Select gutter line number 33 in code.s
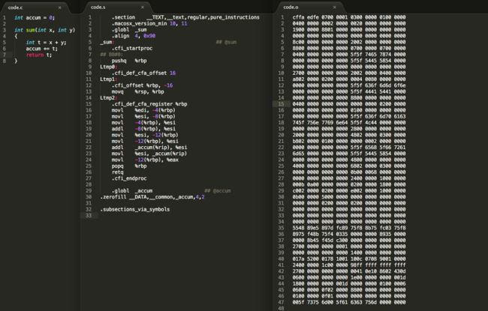The width and height of the screenshot is (488, 311). (89, 216)
